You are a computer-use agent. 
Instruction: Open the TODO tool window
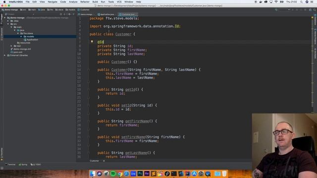click(x=36, y=165)
